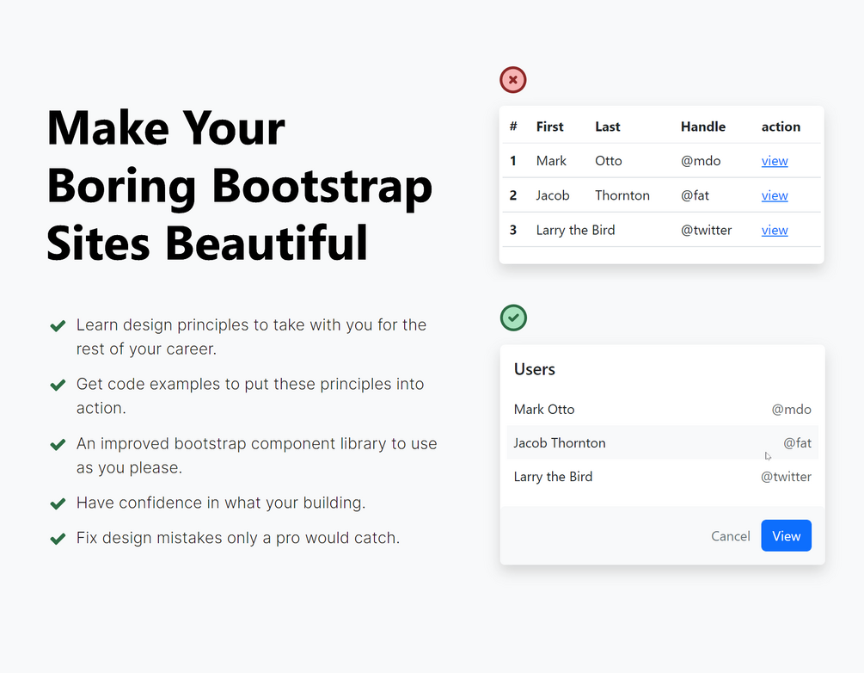
Task: Click the action column header
Action: click(x=781, y=127)
